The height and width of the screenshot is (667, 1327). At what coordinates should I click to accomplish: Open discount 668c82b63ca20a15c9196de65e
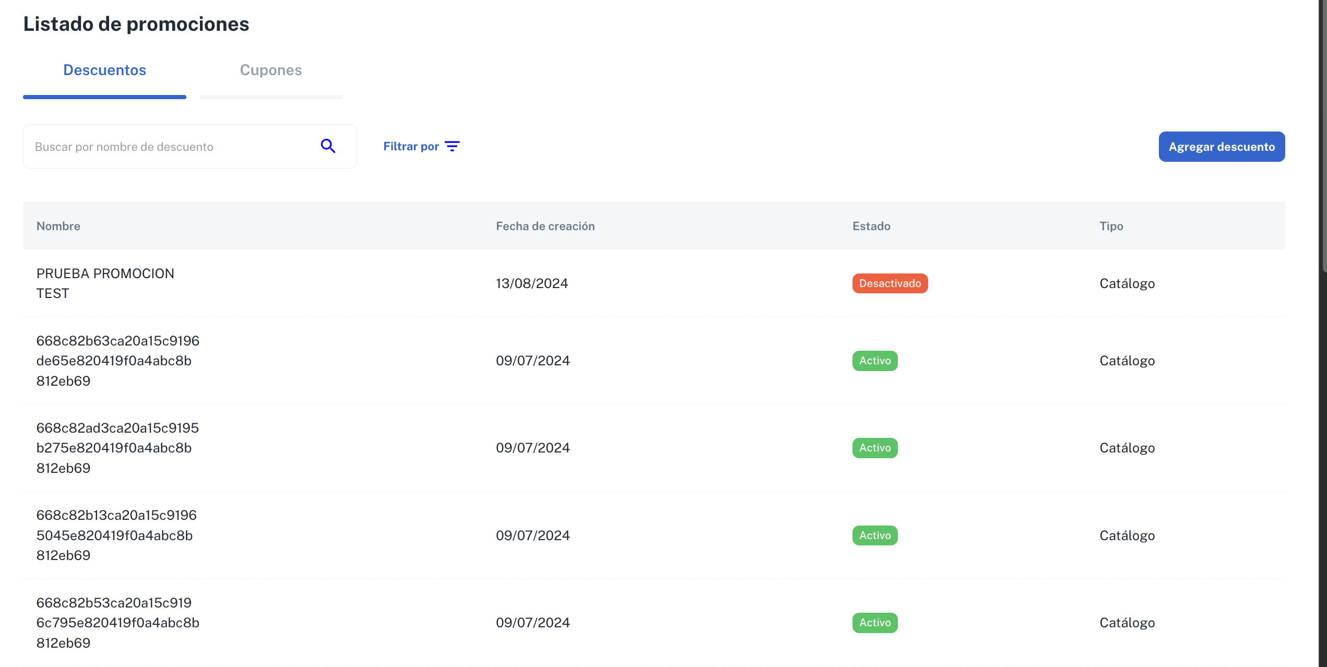tap(117, 361)
